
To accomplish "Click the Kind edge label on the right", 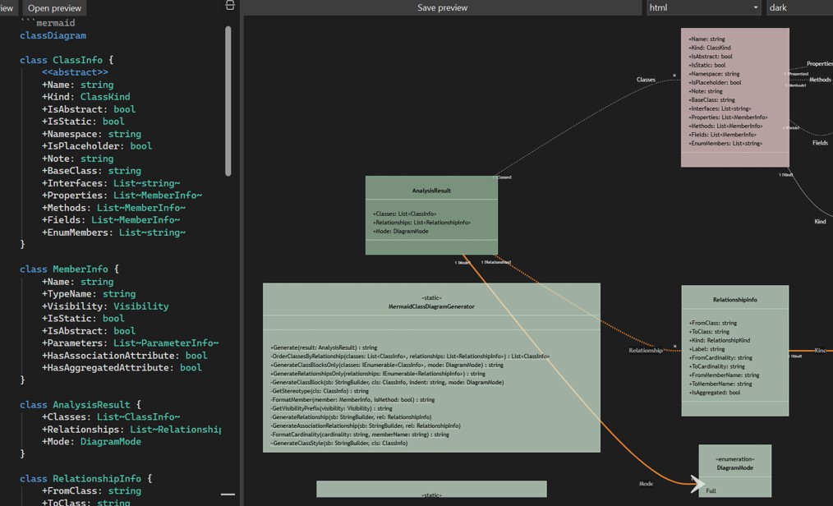I will [821, 220].
